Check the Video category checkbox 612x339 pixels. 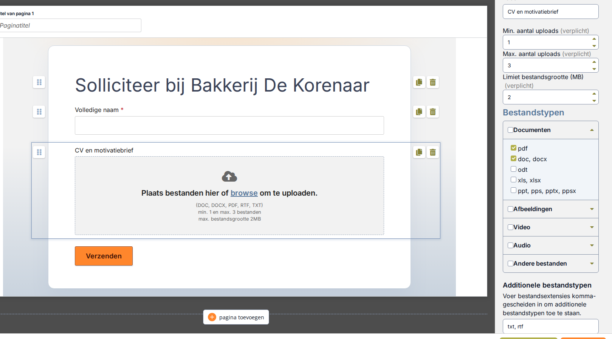(510, 227)
